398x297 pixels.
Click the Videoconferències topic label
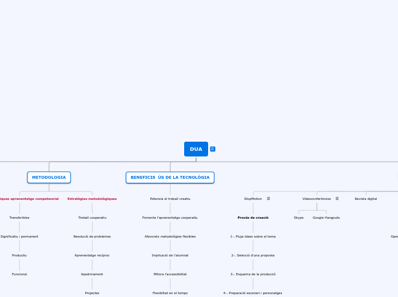(316, 199)
